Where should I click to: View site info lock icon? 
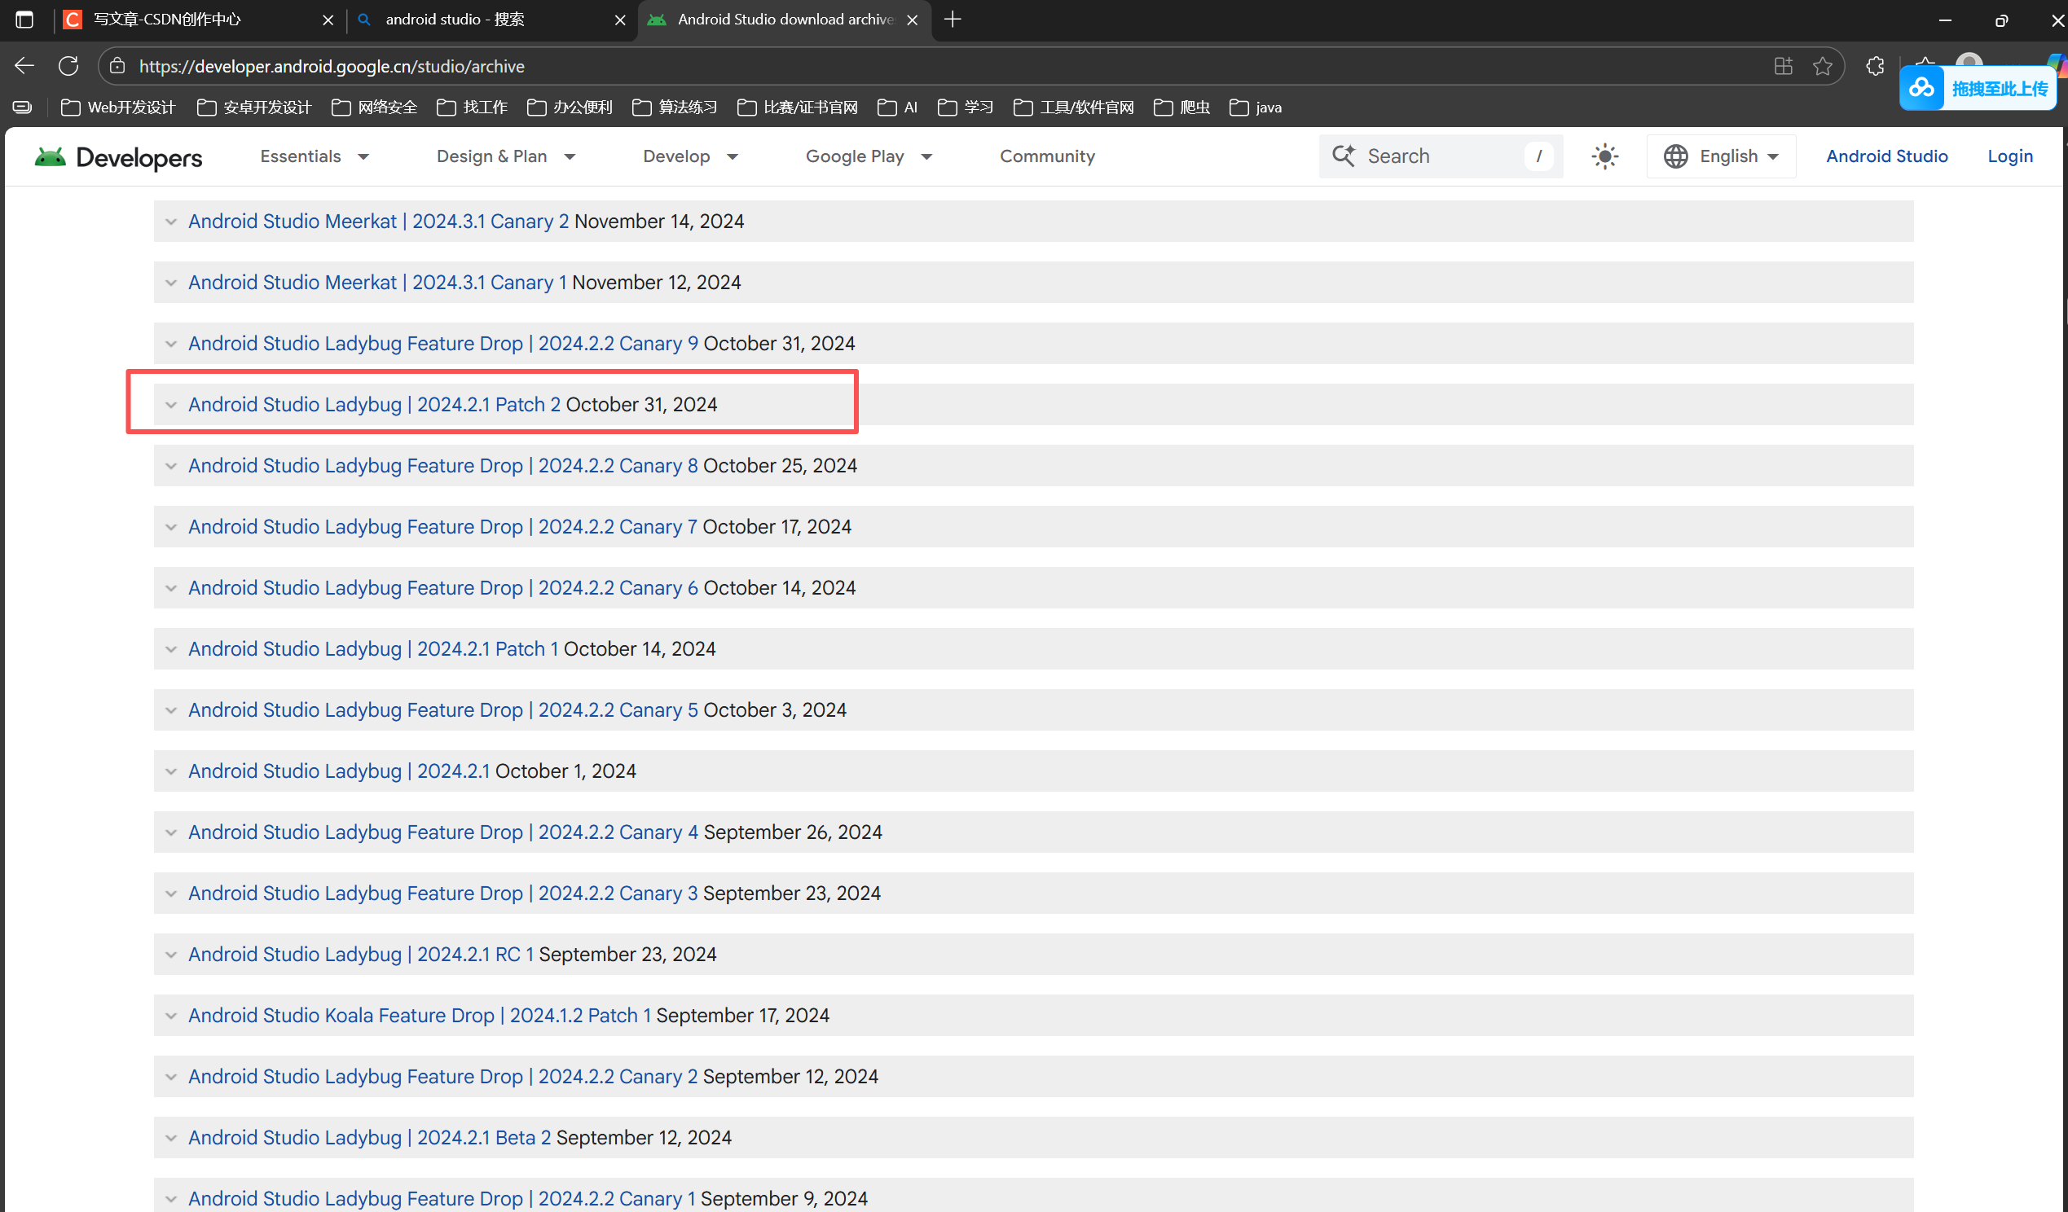[117, 66]
